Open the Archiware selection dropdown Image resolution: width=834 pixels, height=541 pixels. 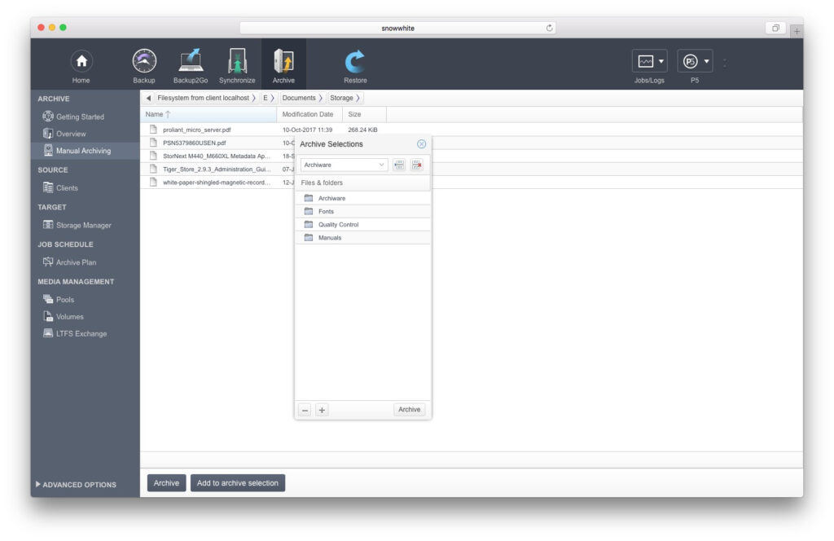(x=344, y=165)
